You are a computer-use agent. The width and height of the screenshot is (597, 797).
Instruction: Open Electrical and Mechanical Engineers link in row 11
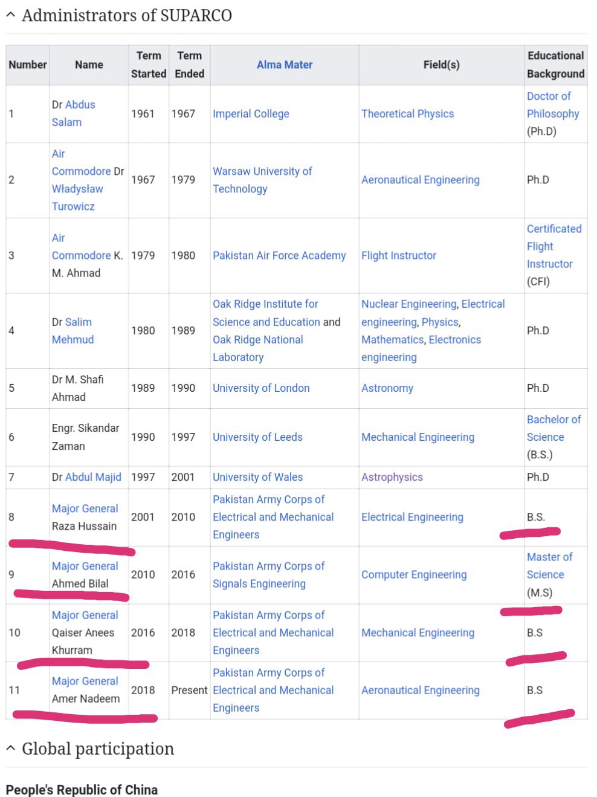coord(273,690)
